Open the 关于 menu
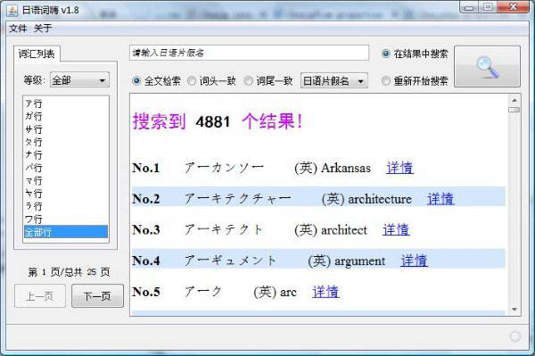This screenshot has width=535, height=356. tap(43, 29)
